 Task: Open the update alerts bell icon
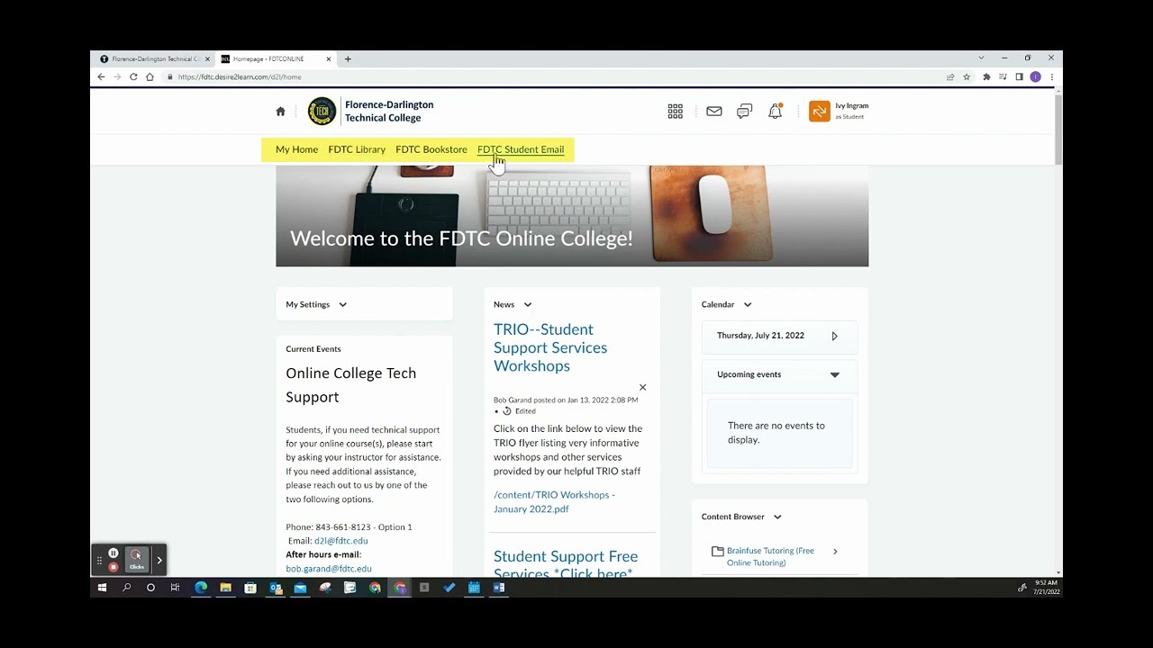click(775, 112)
